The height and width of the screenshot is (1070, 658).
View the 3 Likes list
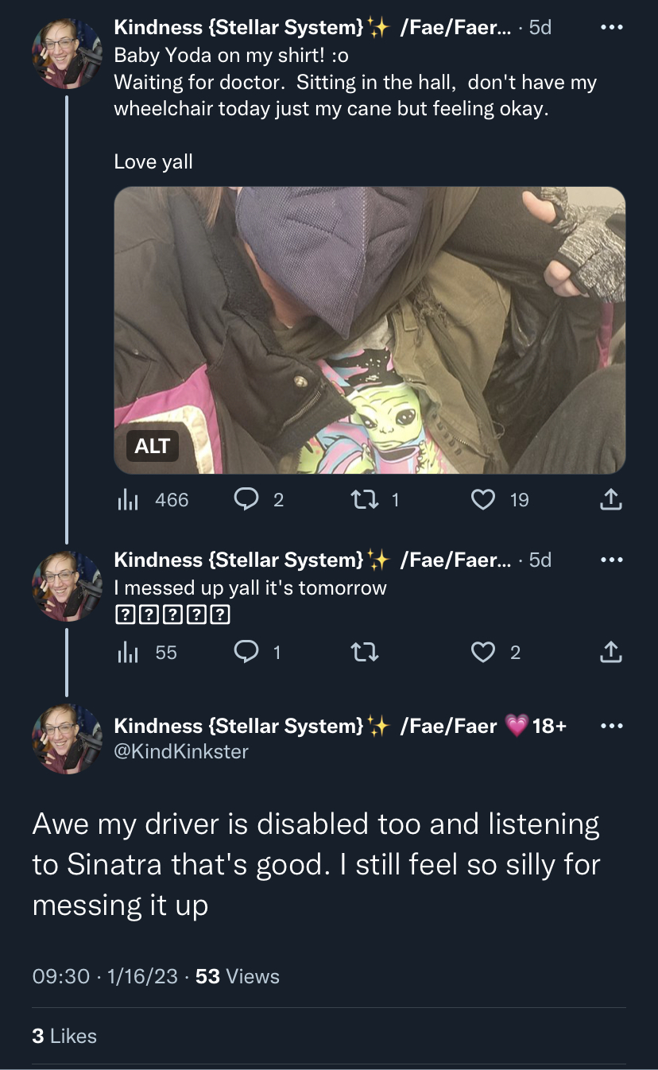[x=64, y=1036]
